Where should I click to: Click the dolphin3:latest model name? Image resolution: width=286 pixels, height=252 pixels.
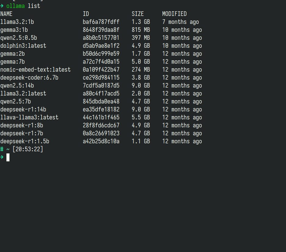(23, 46)
